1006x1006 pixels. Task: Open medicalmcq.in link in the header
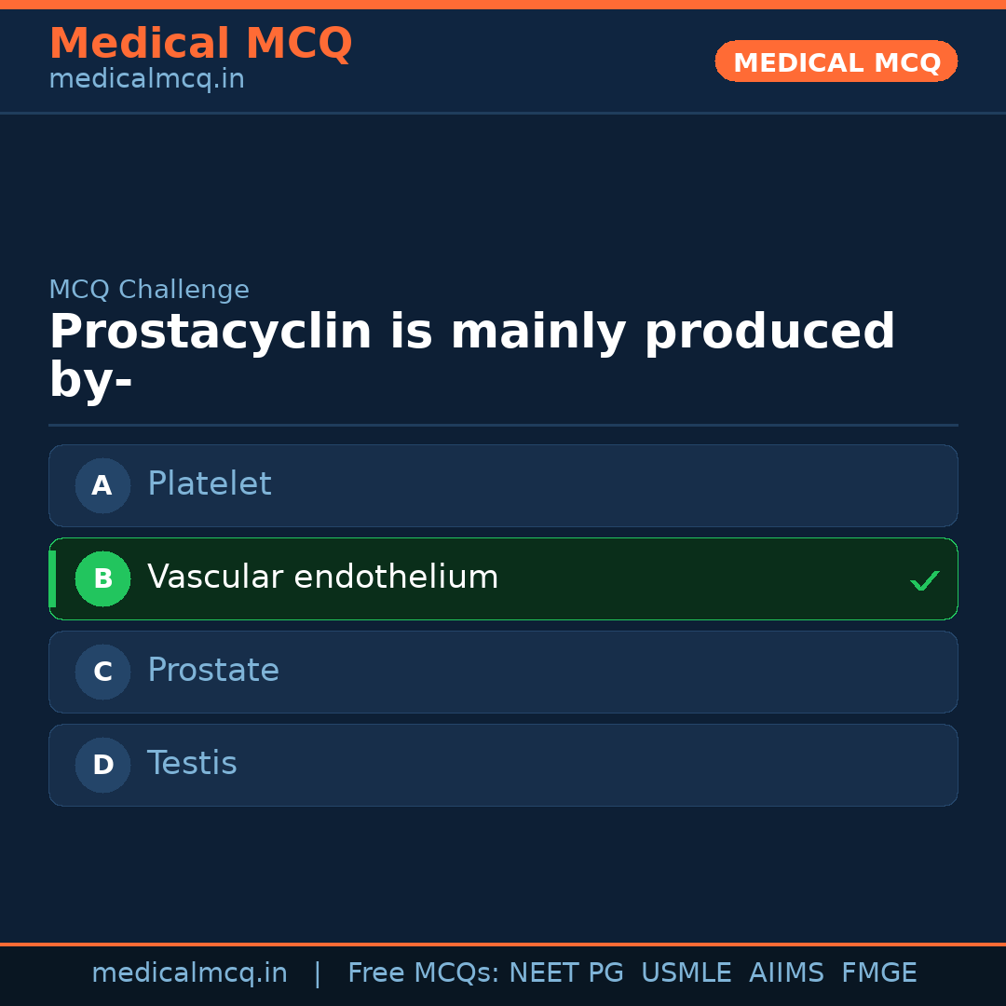[146, 79]
